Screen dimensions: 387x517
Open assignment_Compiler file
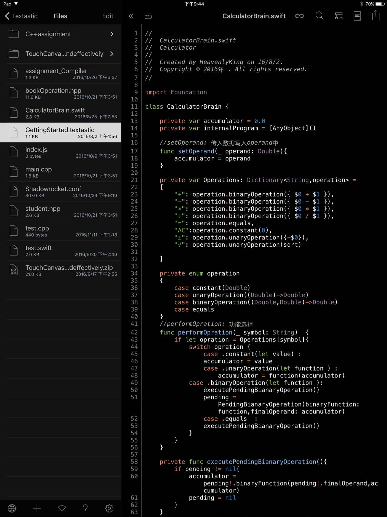coord(60,74)
